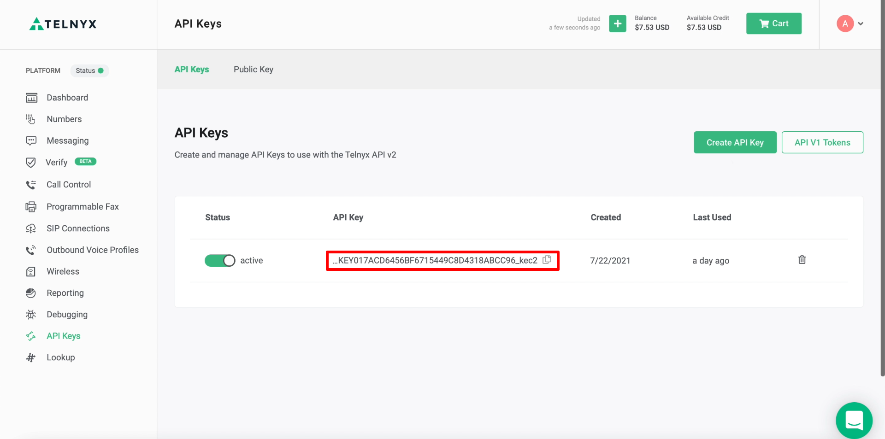Click the API V1 Tokens button
Screen dimensions: 885x439
pos(822,142)
